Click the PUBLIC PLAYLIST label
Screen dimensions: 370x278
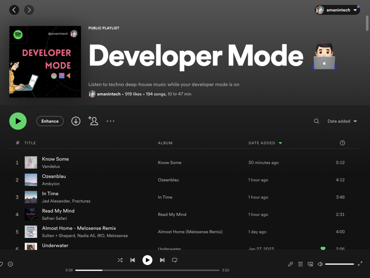[104, 28]
